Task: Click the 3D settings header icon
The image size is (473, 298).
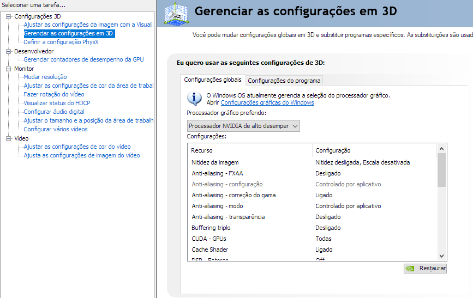Action: click(x=177, y=14)
